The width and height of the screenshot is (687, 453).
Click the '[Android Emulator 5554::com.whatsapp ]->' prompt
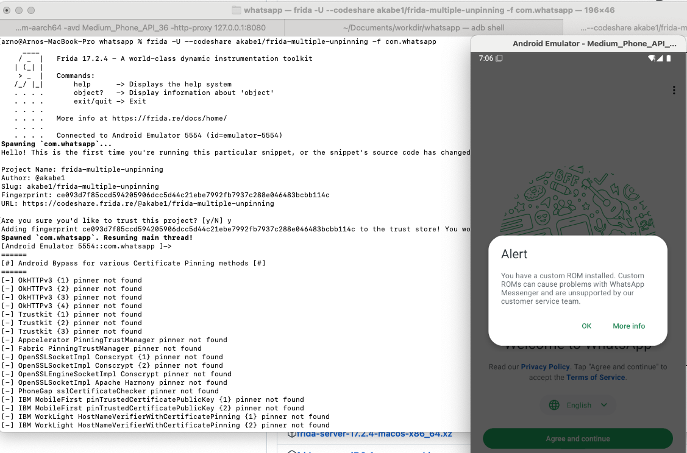tap(87, 247)
